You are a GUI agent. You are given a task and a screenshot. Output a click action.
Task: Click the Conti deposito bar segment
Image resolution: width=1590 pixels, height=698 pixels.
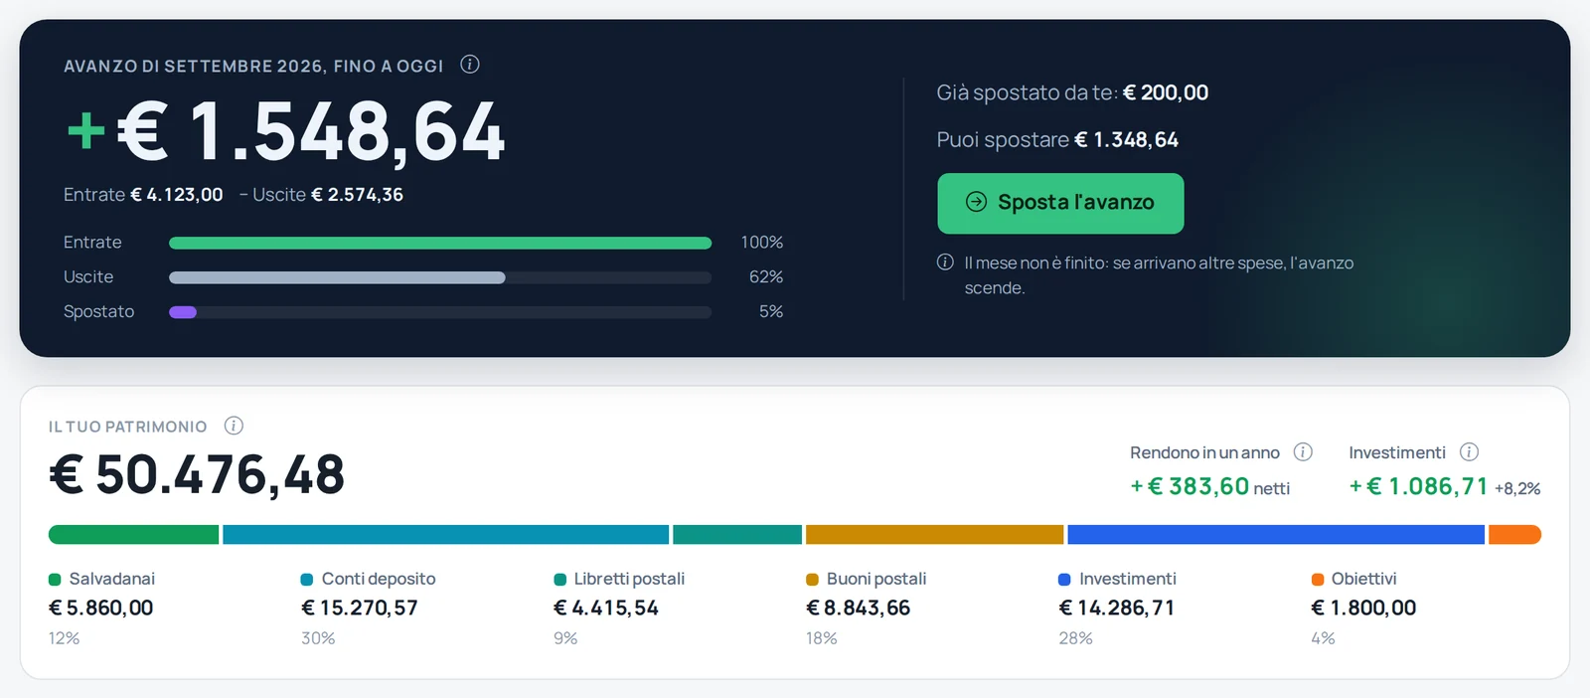(445, 535)
